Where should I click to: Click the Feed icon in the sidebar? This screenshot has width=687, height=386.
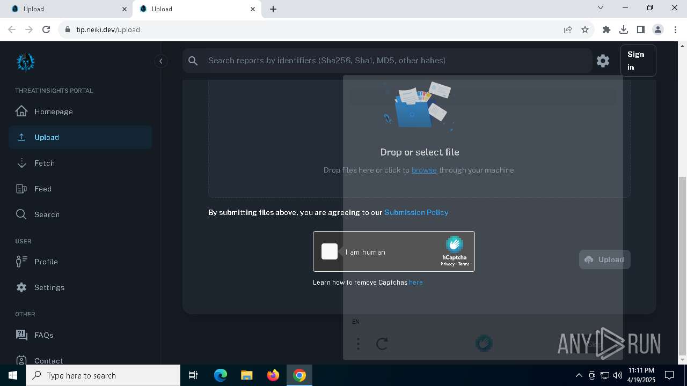[21, 189]
